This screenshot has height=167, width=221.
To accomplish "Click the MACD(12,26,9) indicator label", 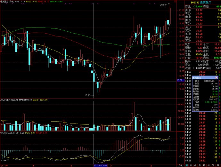I will (7, 133).
